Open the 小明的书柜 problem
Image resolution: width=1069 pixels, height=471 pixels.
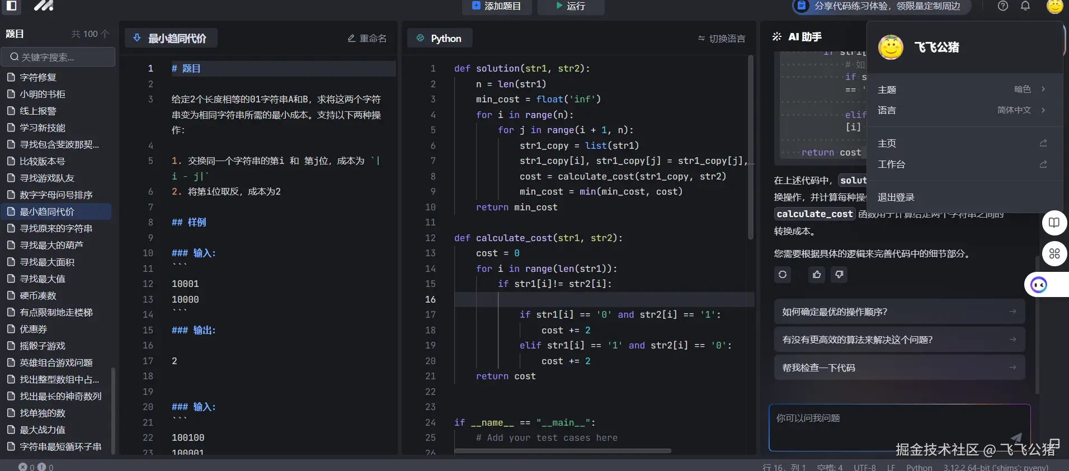(x=56, y=94)
